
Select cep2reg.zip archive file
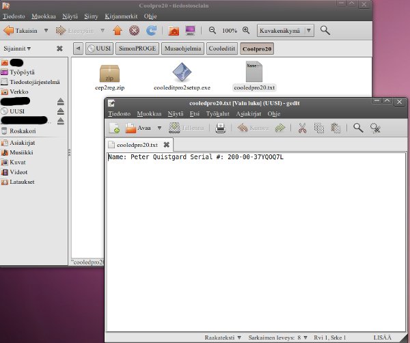pos(109,77)
